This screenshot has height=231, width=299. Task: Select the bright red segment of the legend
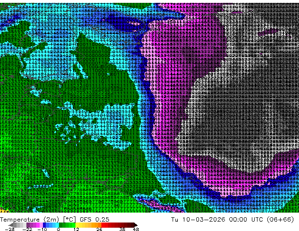click(105, 225)
